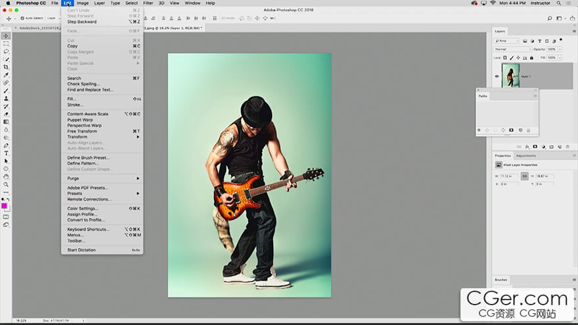578x325 pixels.
Task: Select the Brush tool
Action: point(6,91)
